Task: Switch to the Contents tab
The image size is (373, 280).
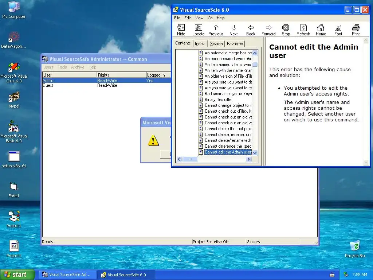Action: coord(183,43)
